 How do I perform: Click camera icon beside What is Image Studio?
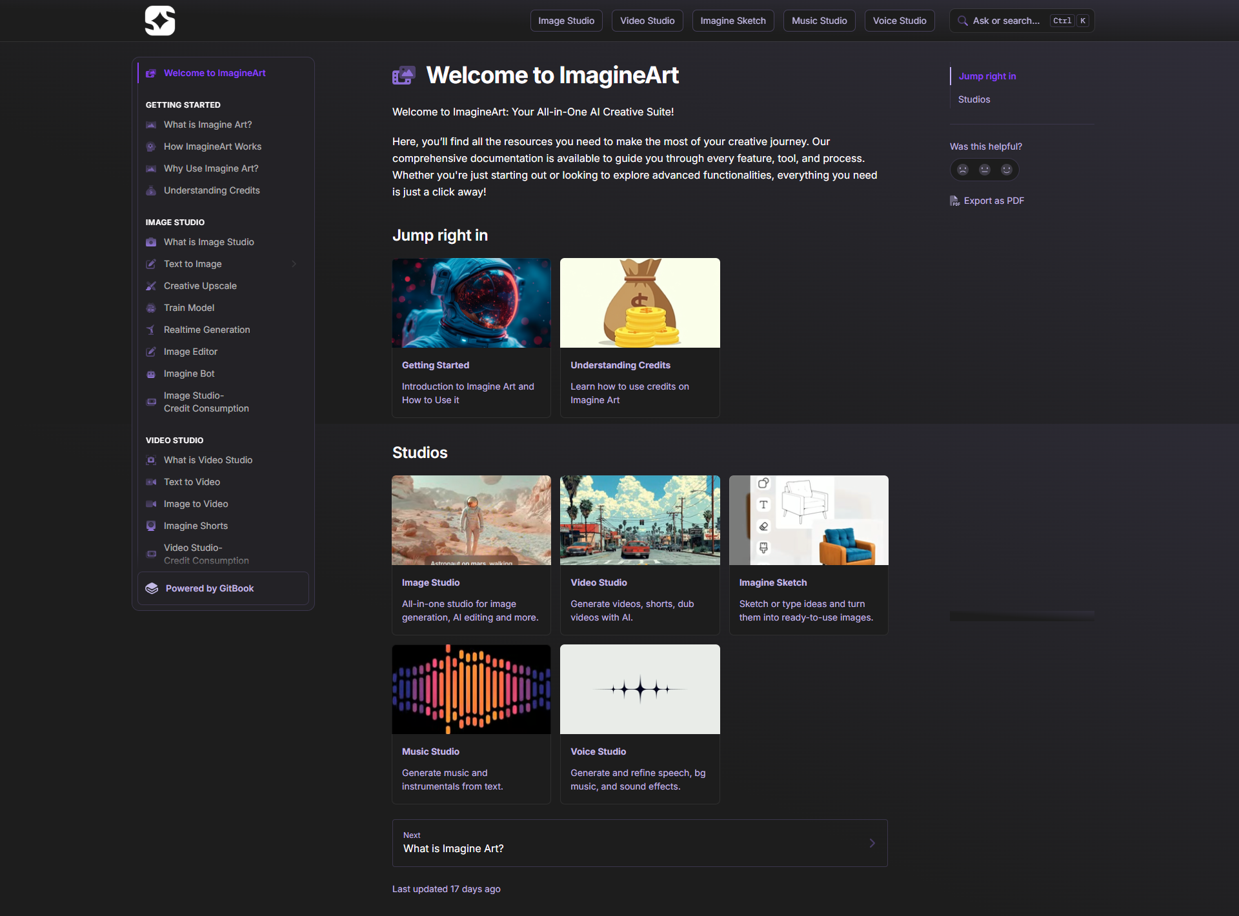(x=151, y=242)
